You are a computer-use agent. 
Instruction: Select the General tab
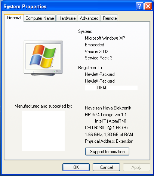click(14, 18)
